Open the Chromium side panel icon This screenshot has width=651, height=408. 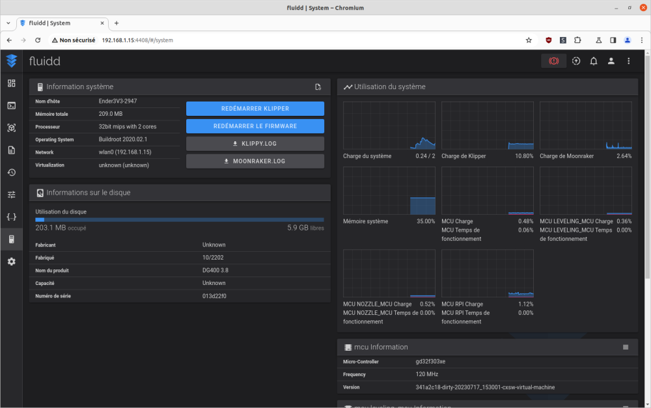[x=613, y=40]
